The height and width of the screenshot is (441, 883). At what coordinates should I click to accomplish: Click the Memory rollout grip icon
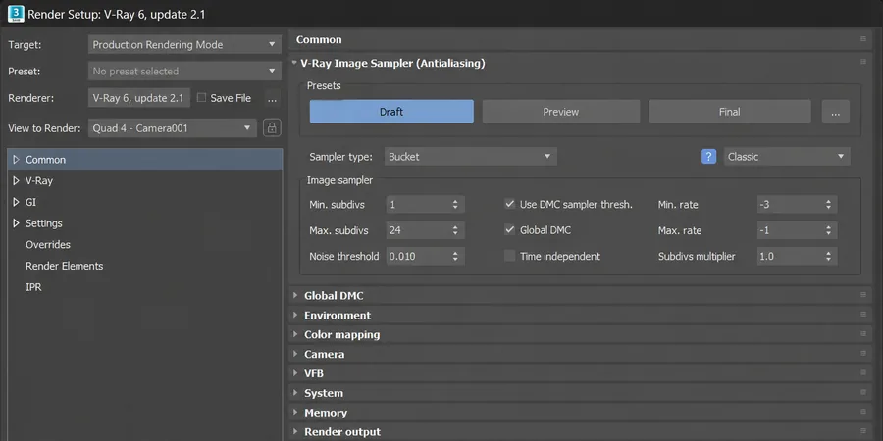coord(862,412)
